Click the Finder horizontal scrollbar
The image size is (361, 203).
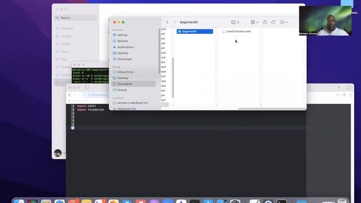click(x=272, y=108)
